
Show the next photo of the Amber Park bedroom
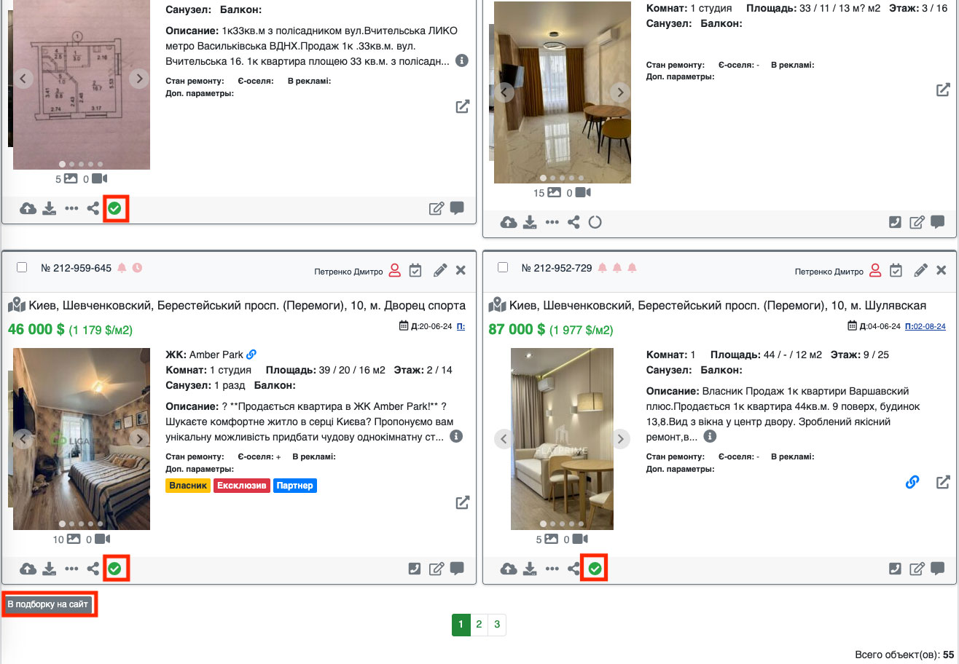(x=138, y=438)
